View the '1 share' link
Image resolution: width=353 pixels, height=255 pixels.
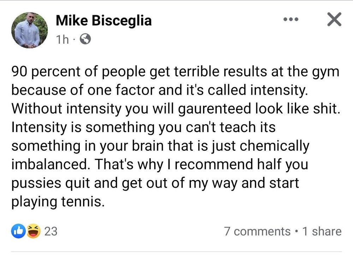click(322, 231)
